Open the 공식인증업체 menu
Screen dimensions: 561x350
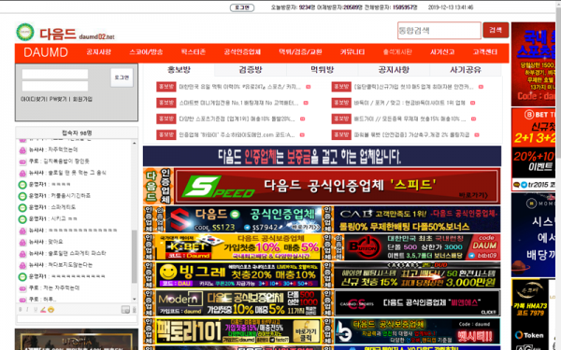point(242,52)
